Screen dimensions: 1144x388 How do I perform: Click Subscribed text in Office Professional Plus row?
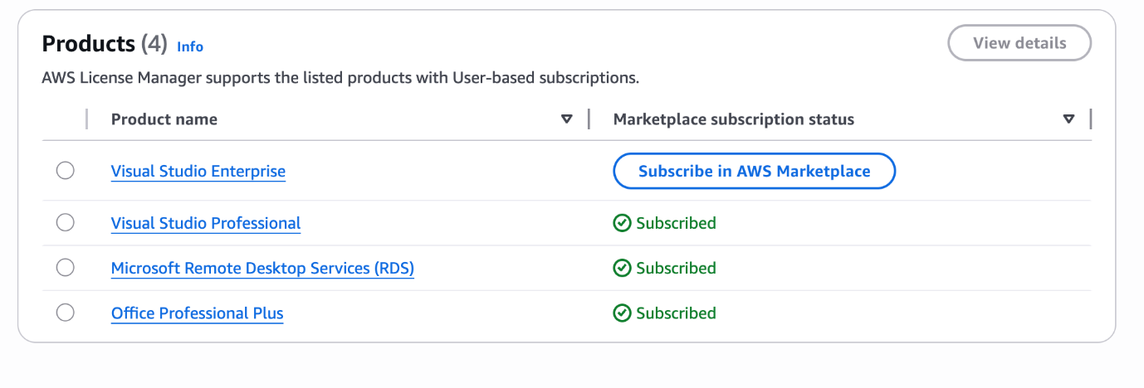point(676,313)
